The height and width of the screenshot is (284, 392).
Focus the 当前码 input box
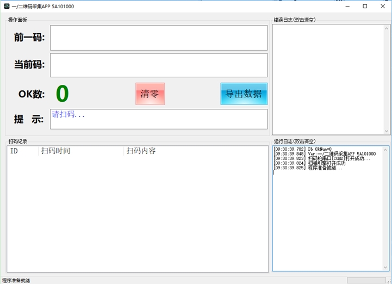coord(159,65)
